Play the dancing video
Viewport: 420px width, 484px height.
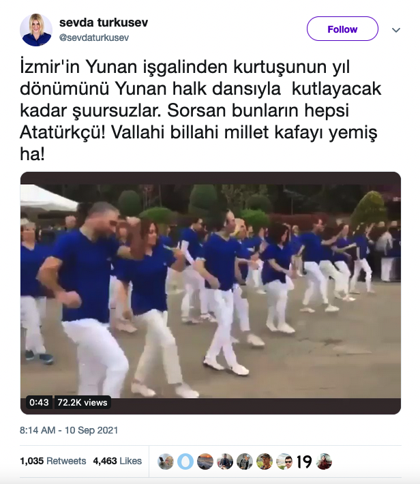[211, 293]
